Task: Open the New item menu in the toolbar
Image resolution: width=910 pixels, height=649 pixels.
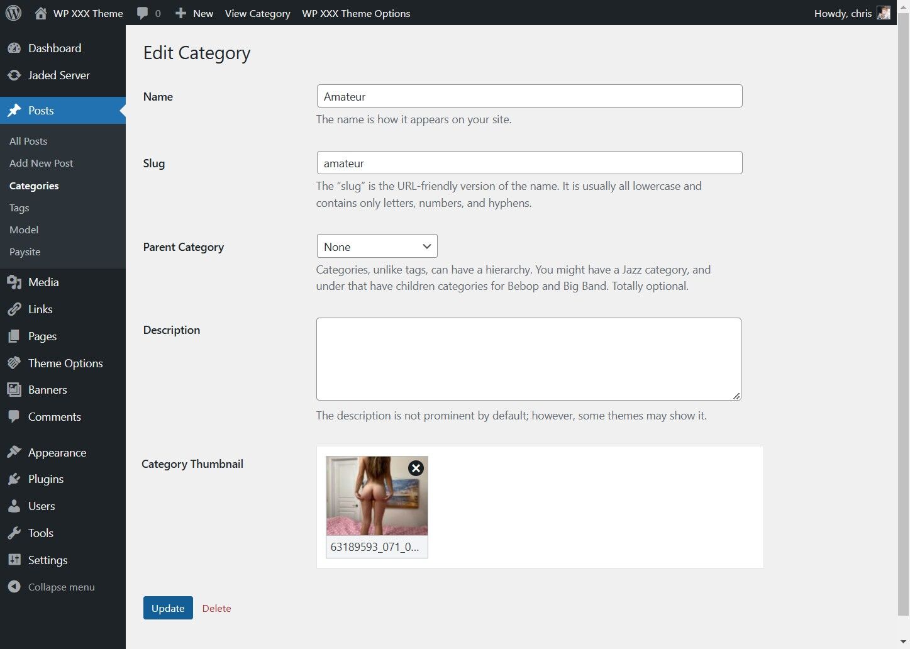Action: point(194,13)
